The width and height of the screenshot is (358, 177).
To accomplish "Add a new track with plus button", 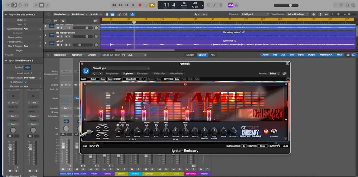I will [x=48, y=21].
